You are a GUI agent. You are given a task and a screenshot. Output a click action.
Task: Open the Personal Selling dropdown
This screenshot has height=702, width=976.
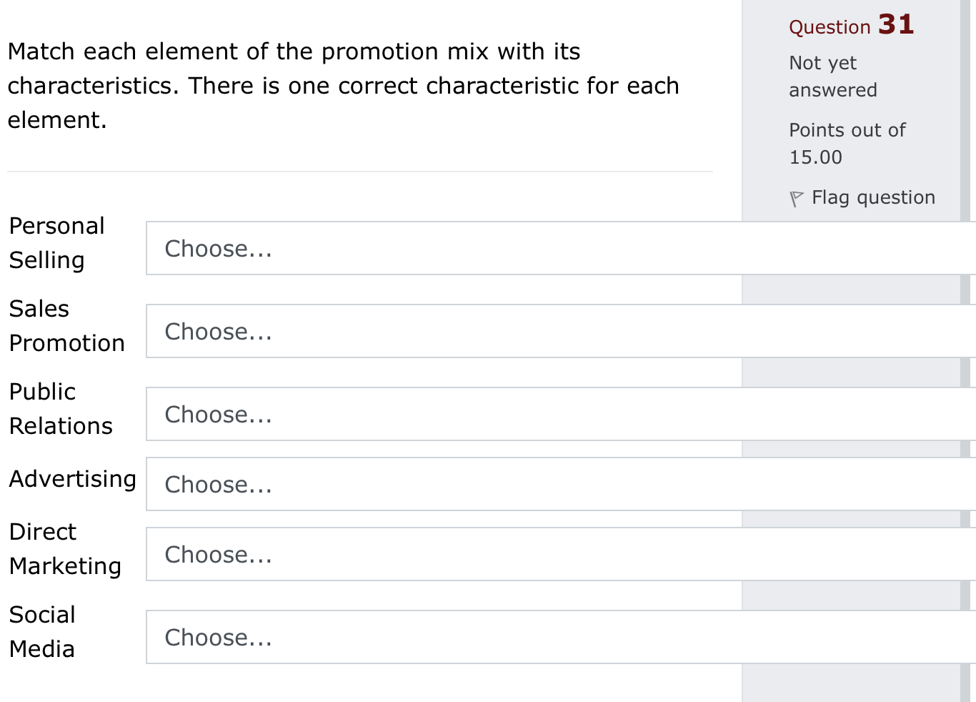point(560,248)
